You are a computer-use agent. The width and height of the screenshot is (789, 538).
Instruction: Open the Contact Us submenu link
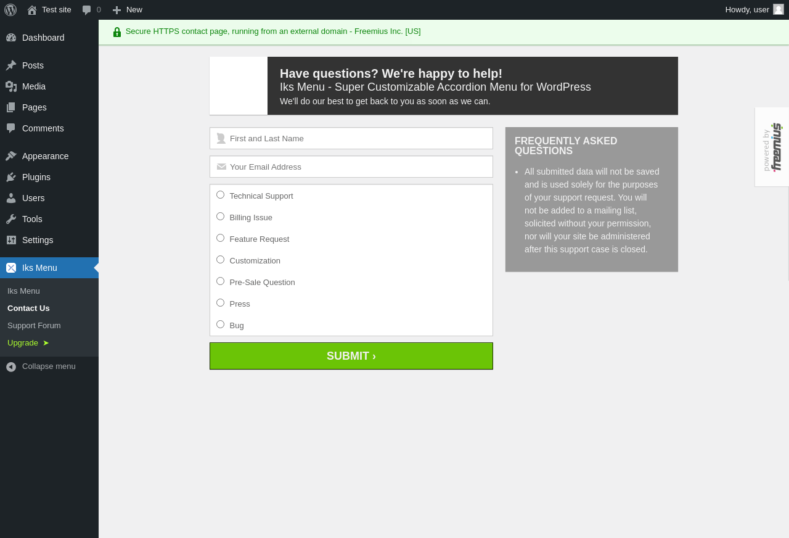coord(28,308)
